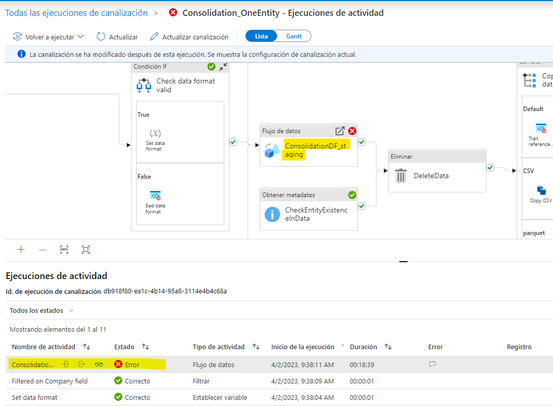Open ConsolidationDF_staging data flow in new tab
553x406 pixels.
tap(339, 131)
